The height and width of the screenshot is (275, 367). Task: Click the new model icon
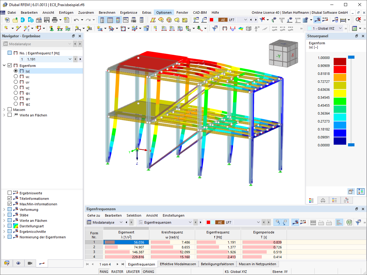coord(7,20)
